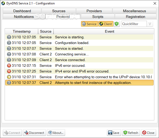
Task: Save the configuration with Save button
Action: (x=114, y=133)
